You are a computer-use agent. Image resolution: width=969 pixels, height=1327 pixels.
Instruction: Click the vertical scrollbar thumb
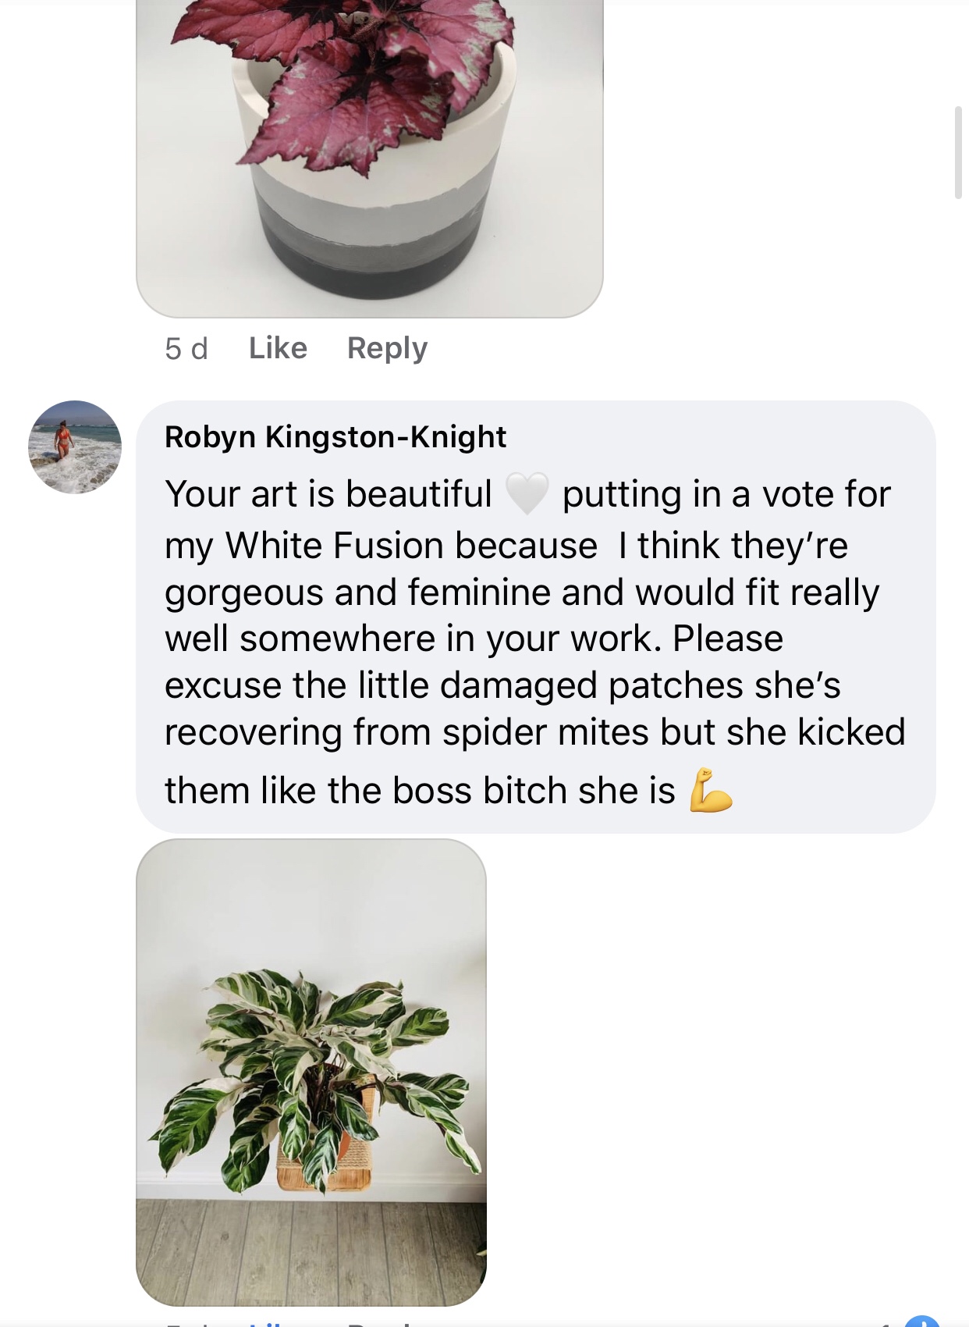[958, 153]
